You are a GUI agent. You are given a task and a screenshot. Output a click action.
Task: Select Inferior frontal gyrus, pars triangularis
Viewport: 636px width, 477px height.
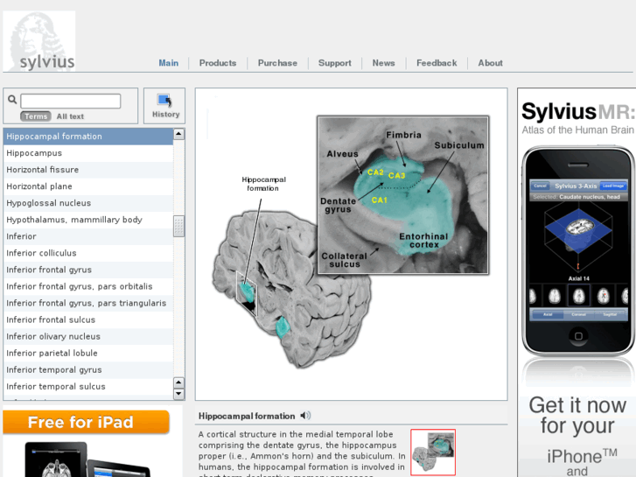coord(88,303)
